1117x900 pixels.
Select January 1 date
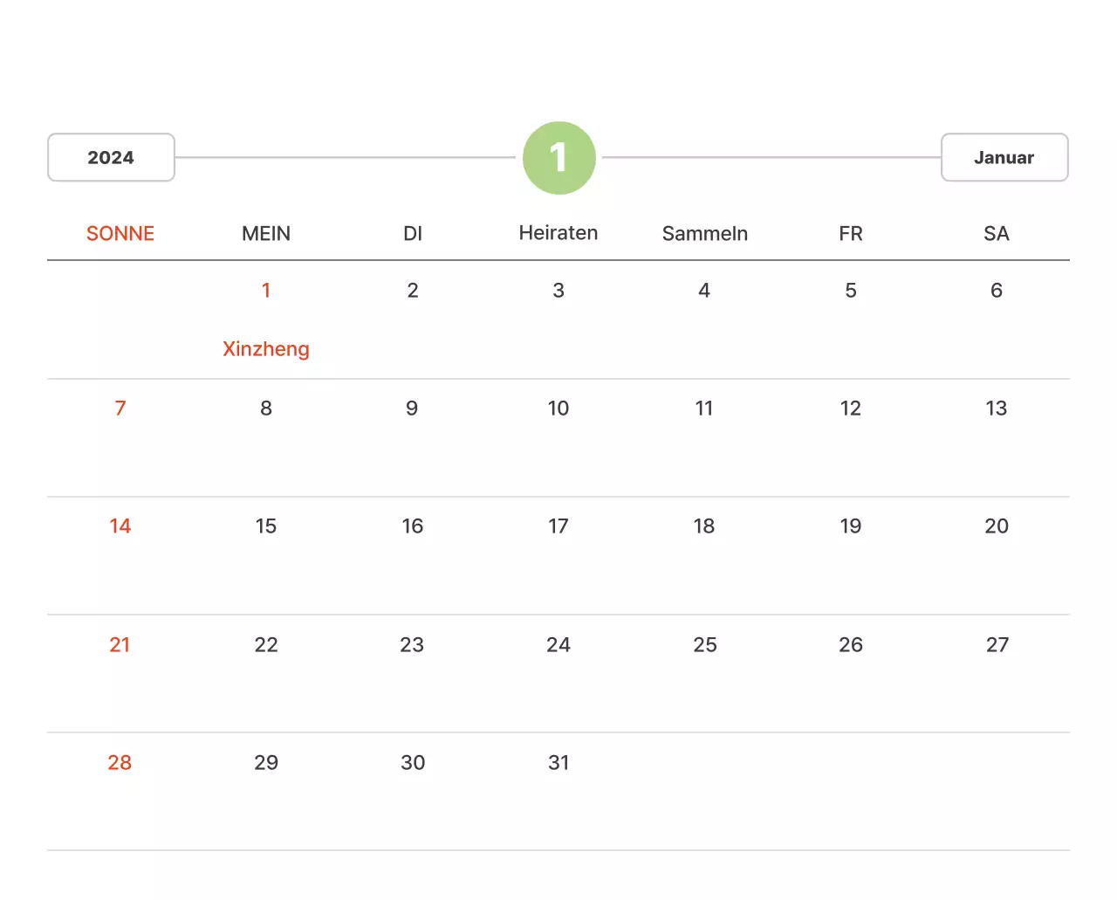click(x=266, y=291)
